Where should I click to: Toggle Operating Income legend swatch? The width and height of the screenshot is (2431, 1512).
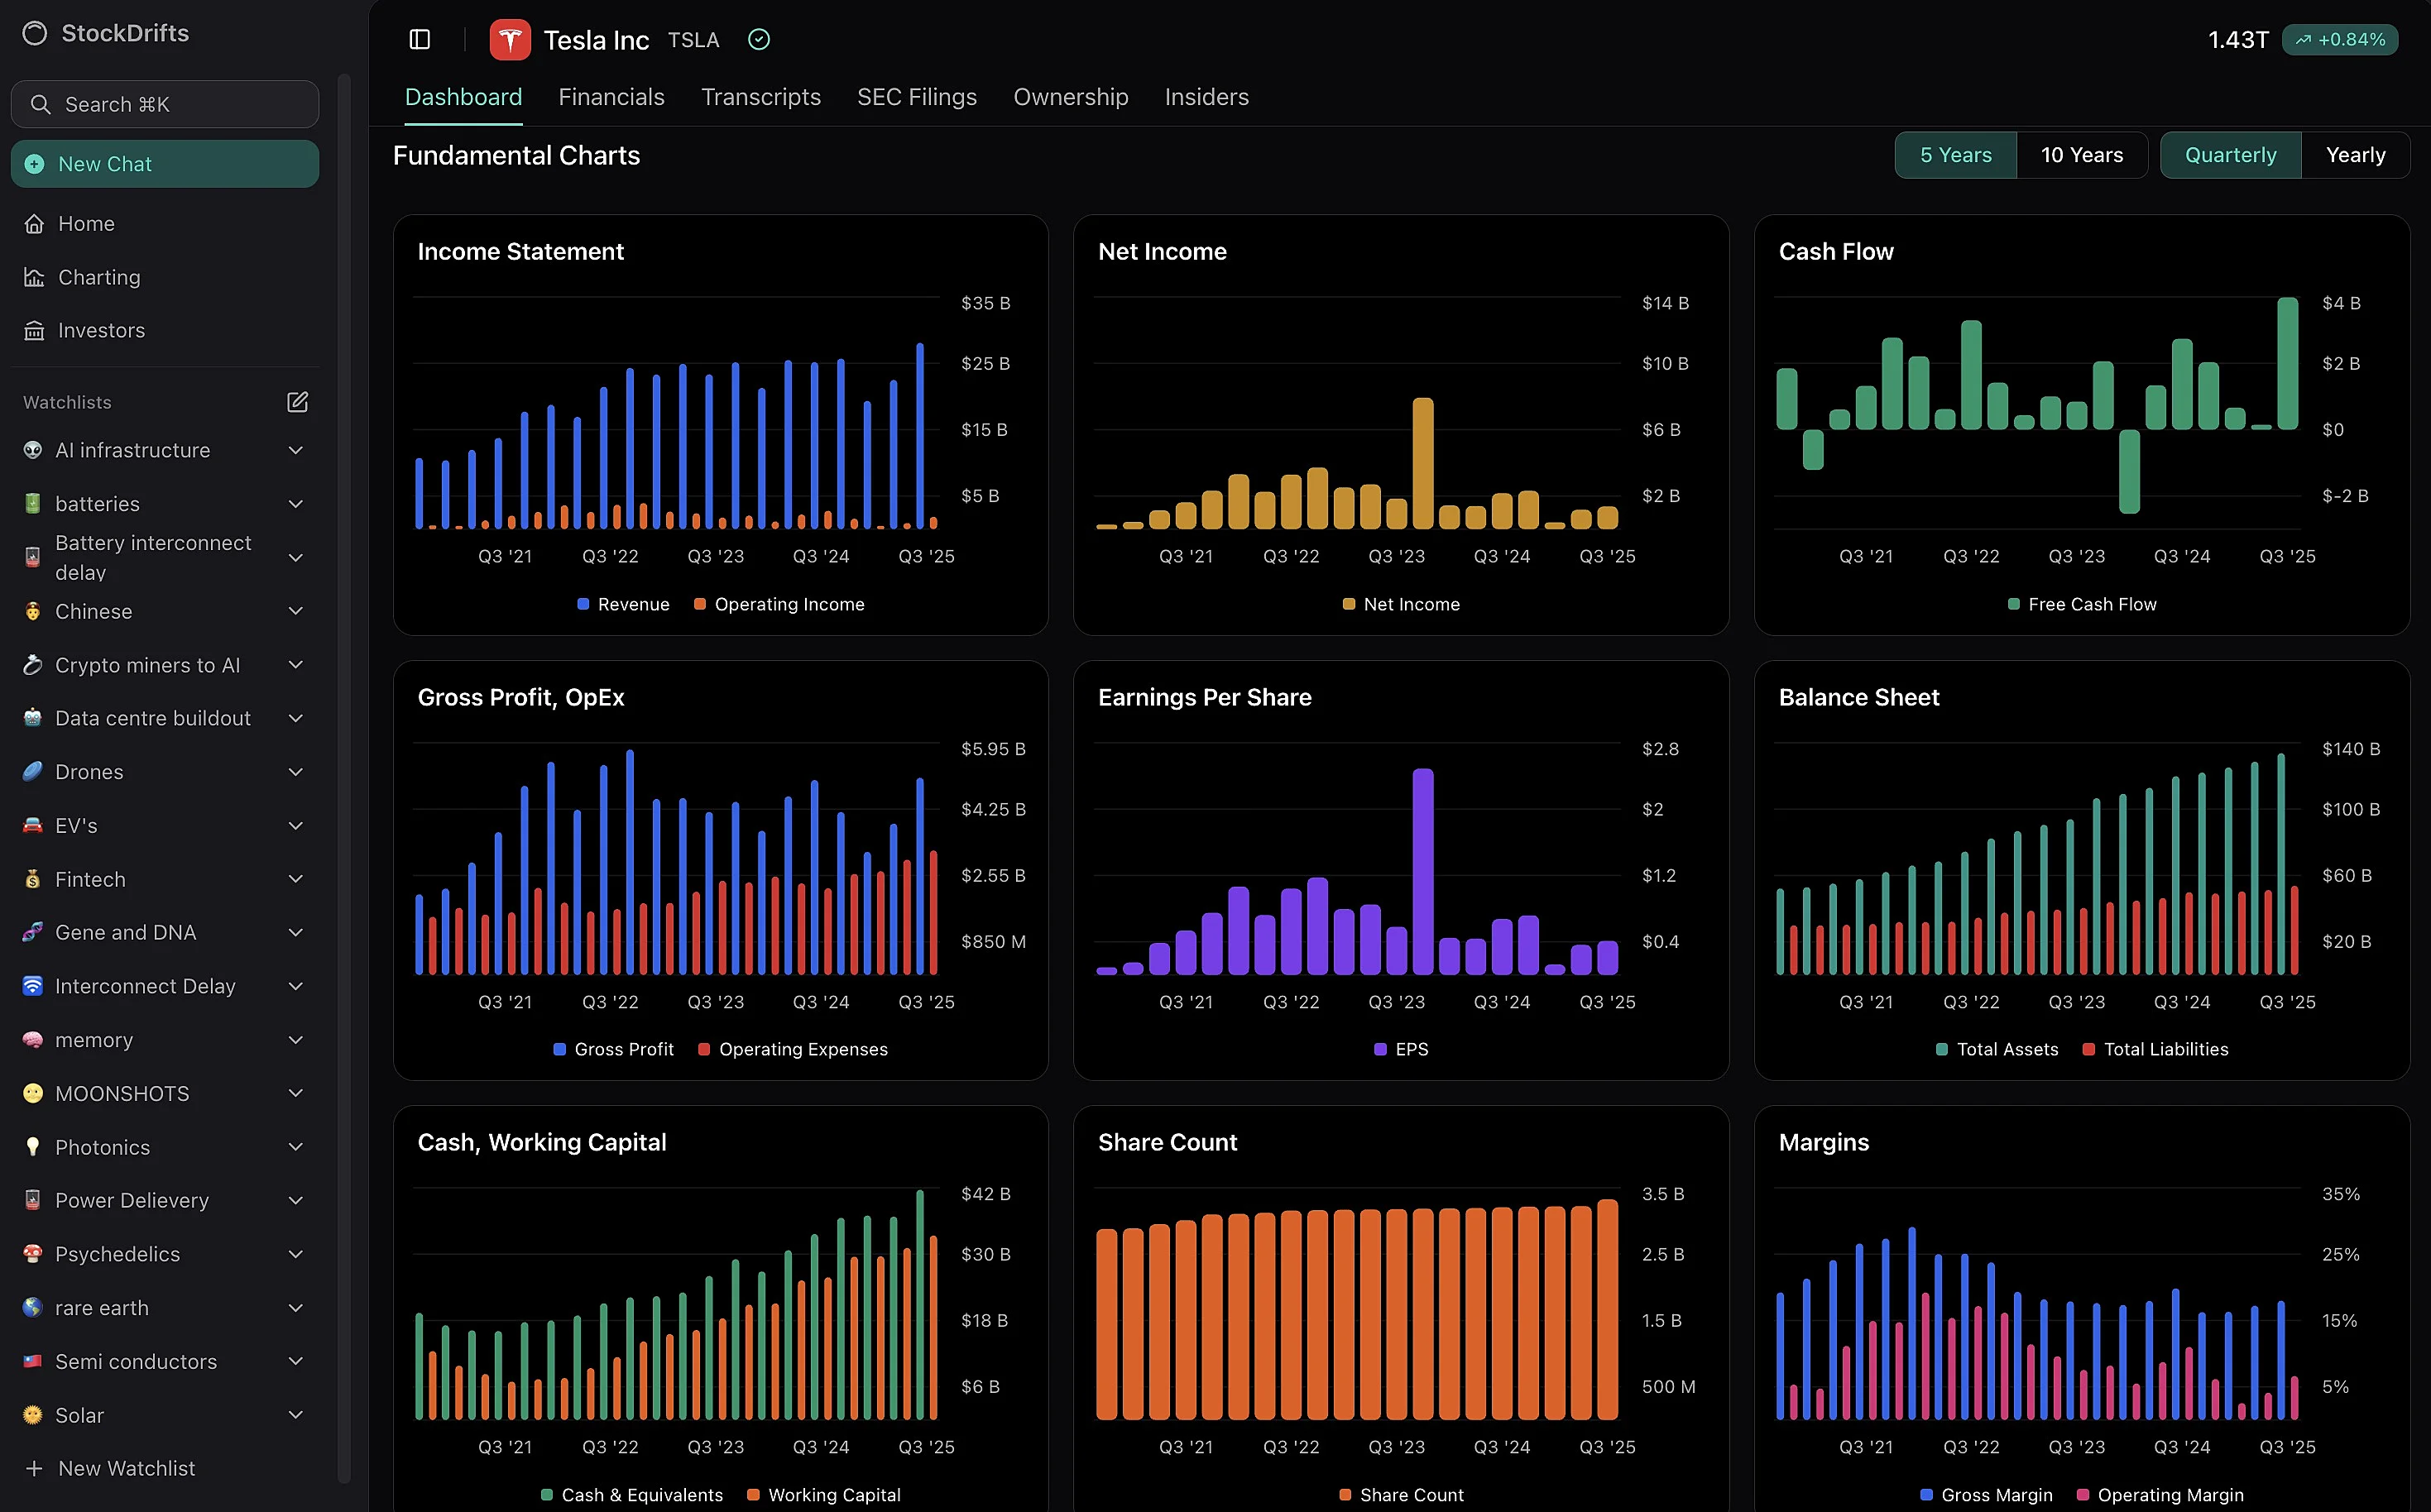point(700,604)
